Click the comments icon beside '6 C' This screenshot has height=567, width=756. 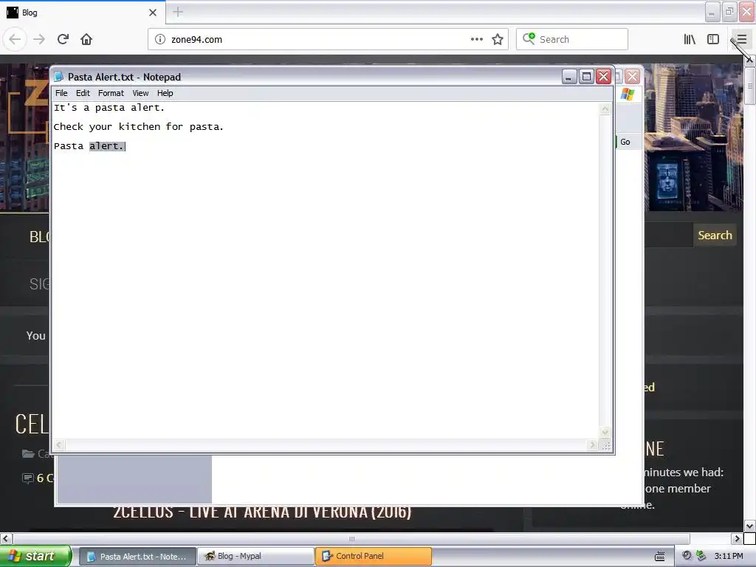(x=28, y=478)
